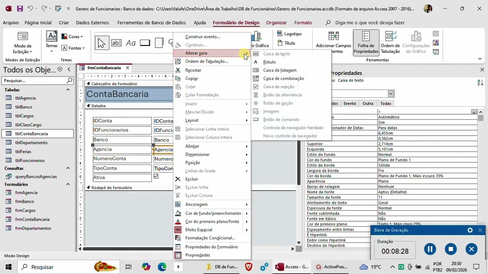Switch to the Evento tab in property sheet
The width and height of the screenshot is (488, 274).
coord(350,104)
